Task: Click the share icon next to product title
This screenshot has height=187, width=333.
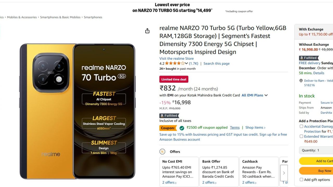Action: 147,31
